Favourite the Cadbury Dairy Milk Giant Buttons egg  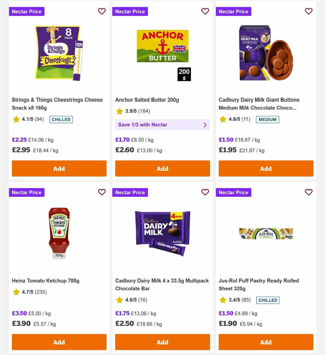coord(309,11)
